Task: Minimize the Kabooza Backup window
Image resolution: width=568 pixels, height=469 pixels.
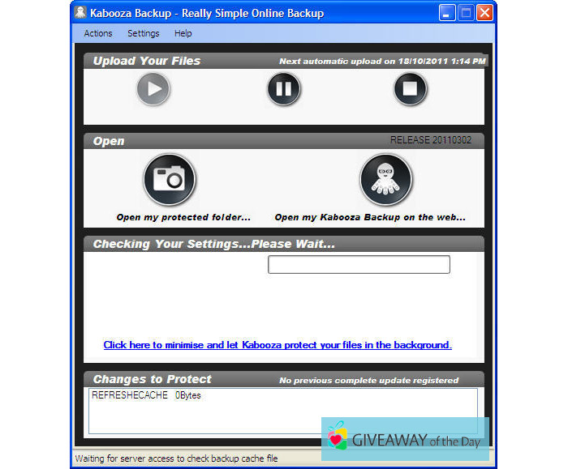Action: tap(448, 13)
